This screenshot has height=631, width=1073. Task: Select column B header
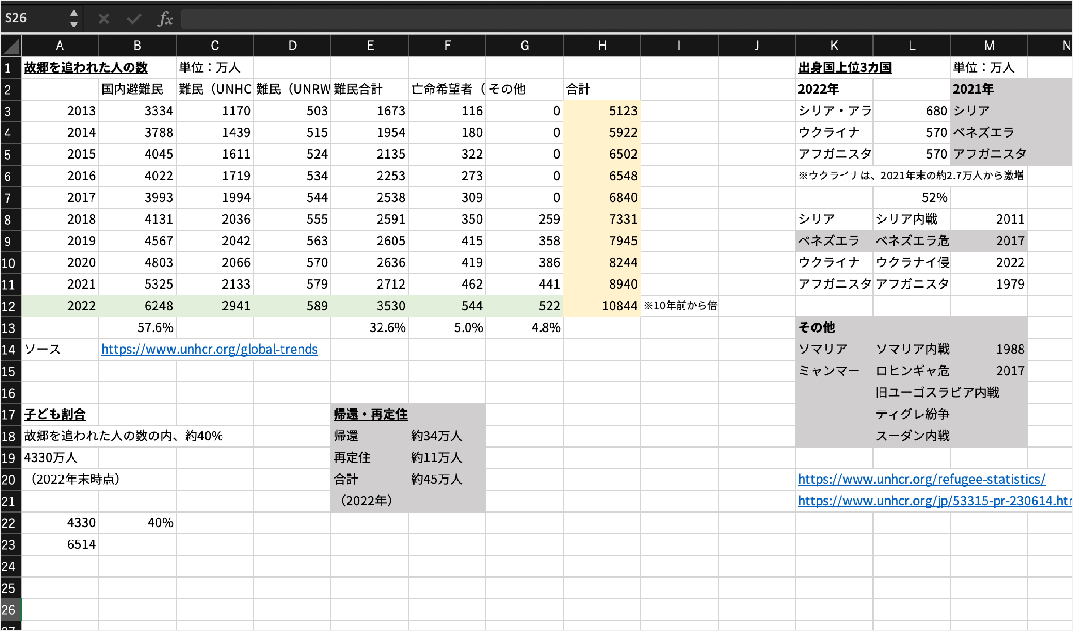138,45
